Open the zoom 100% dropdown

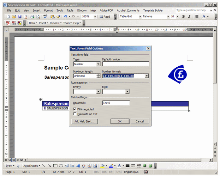pyautogui.click(x=95, y=17)
